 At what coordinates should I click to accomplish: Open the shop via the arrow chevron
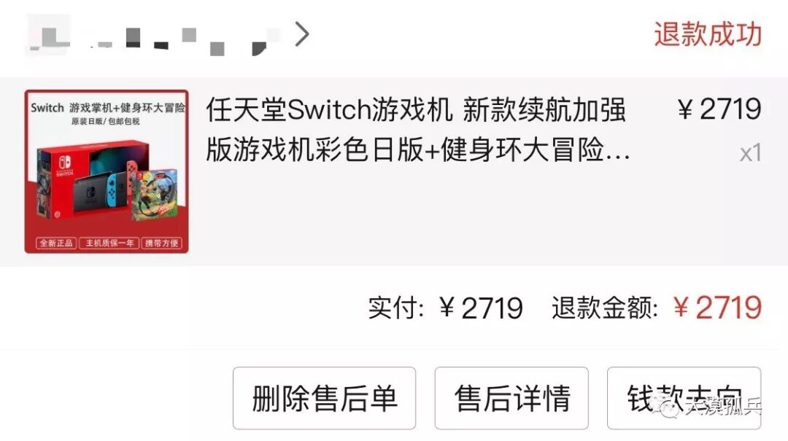301,34
